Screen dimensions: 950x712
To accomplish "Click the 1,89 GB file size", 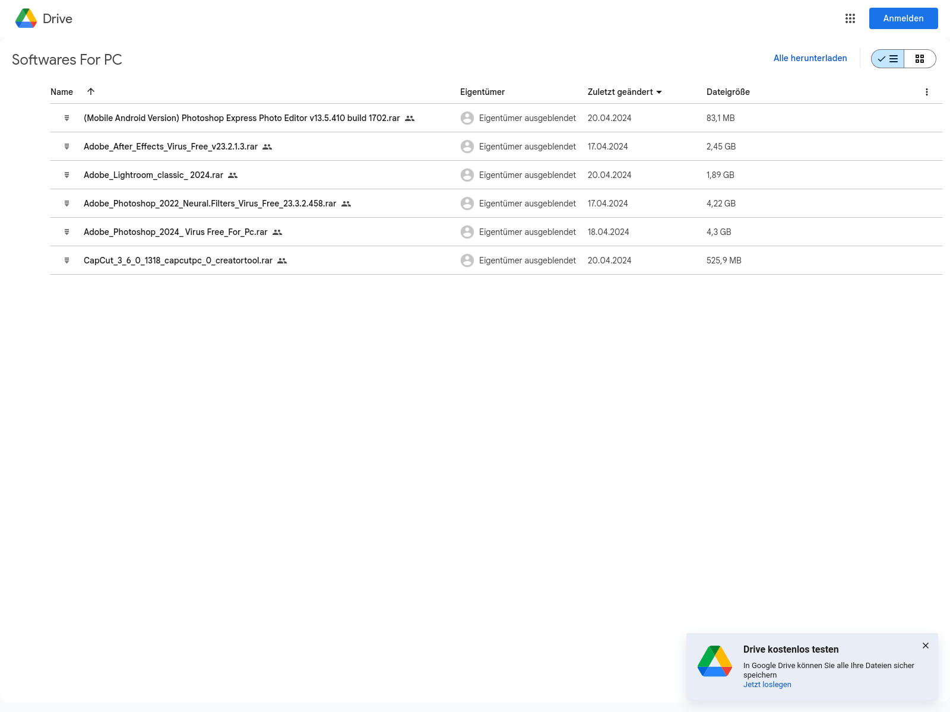I will tap(720, 175).
